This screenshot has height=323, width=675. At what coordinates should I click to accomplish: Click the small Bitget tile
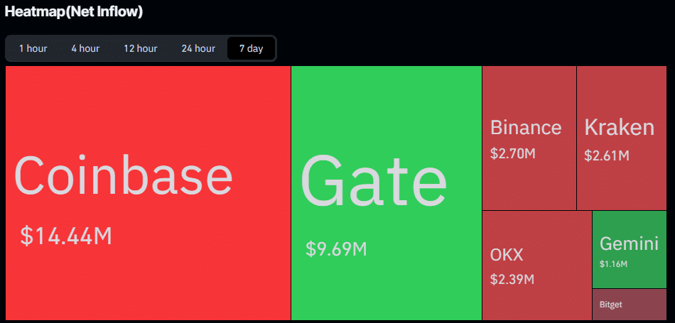[x=630, y=305]
